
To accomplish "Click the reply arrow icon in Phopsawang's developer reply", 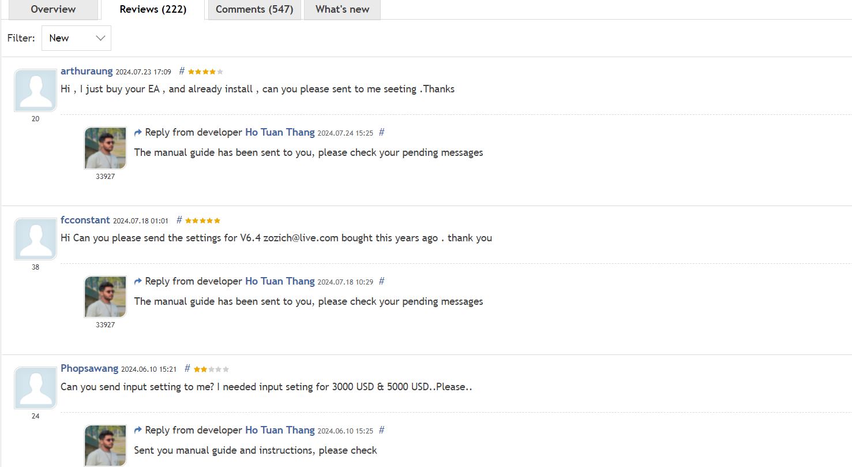I will click(x=138, y=429).
